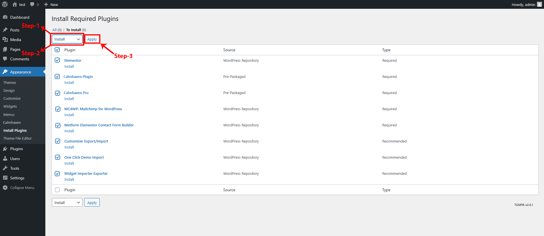The height and width of the screenshot is (236, 544).
Task: Click the Dashboard gauge icon
Action: (x=5, y=17)
